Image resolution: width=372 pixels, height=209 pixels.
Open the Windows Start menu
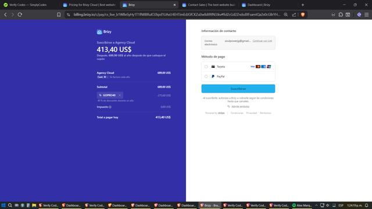[3, 205]
